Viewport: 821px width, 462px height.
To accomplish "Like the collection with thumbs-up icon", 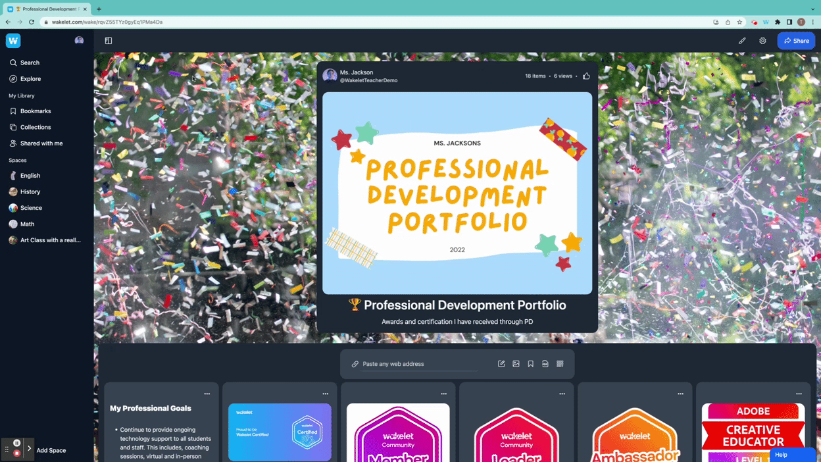I will 586,76.
